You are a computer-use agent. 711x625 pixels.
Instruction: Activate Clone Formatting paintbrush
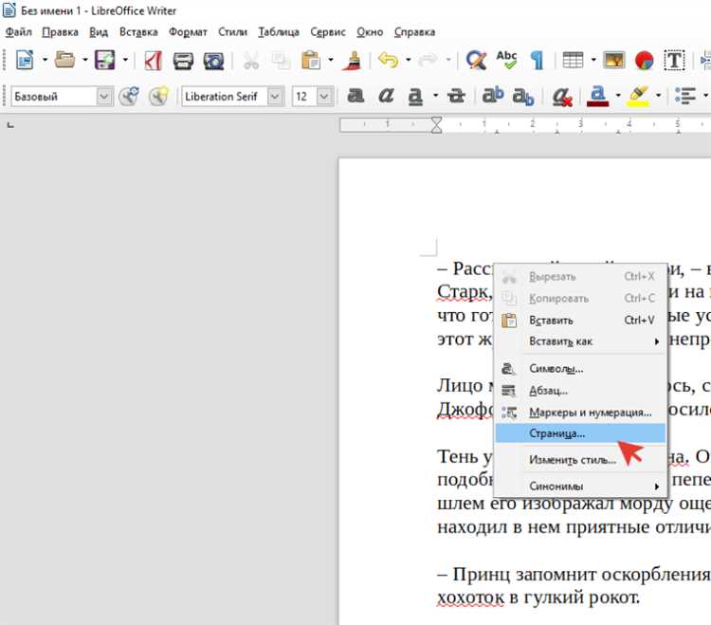click(352, 61)
